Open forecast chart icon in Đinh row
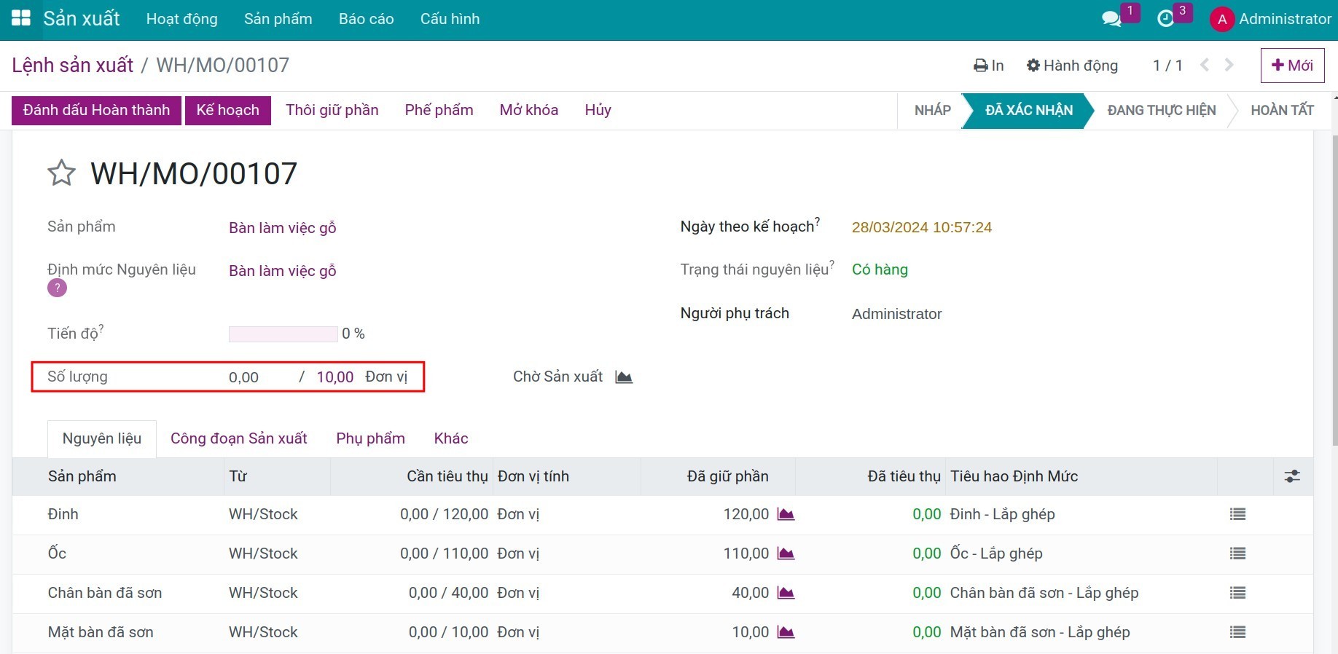 point(786,514)
